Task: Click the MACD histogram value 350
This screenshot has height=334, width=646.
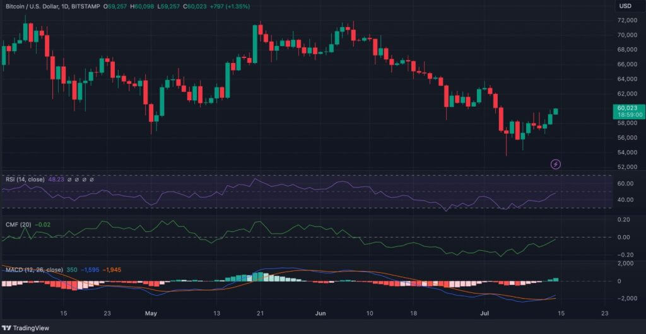Action: tap(72, 270)
